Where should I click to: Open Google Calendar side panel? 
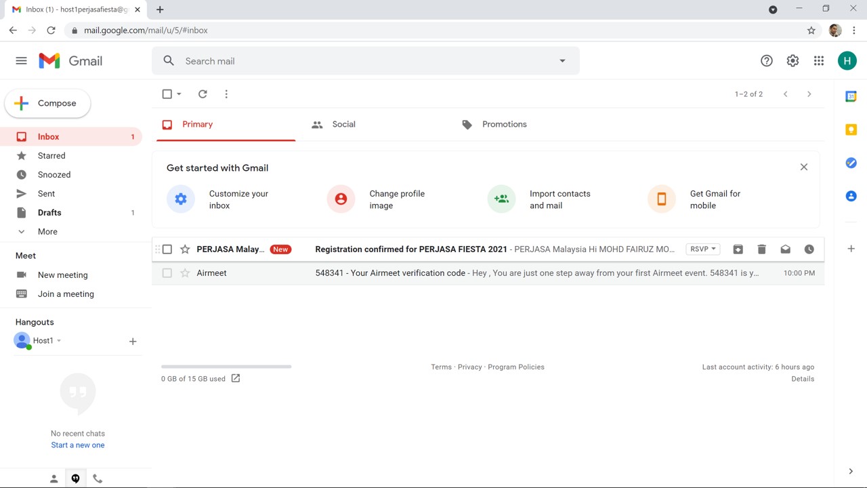point(851,97)
